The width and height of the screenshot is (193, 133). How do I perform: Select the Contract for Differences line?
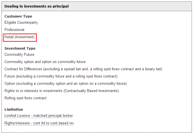(x=83, y=69)
